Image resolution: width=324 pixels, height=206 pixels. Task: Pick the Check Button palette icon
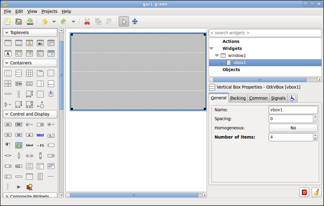(x=30, y=124)
